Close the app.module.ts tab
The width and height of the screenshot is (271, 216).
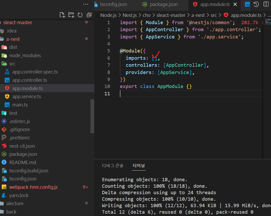(x=235, y=4)
